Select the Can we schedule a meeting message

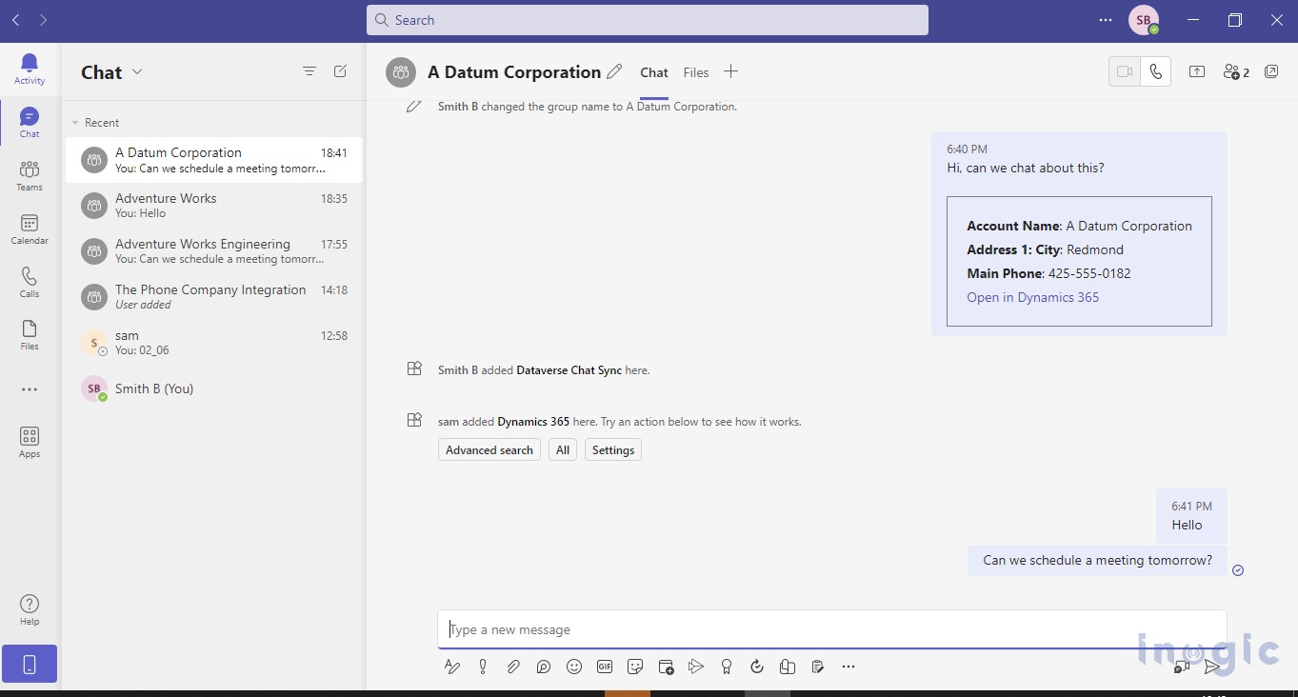tap(1098, 560)
